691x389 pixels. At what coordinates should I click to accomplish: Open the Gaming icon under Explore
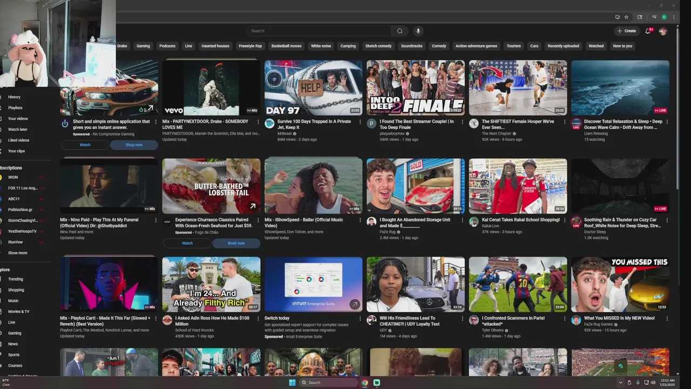(x=1, y=333)
